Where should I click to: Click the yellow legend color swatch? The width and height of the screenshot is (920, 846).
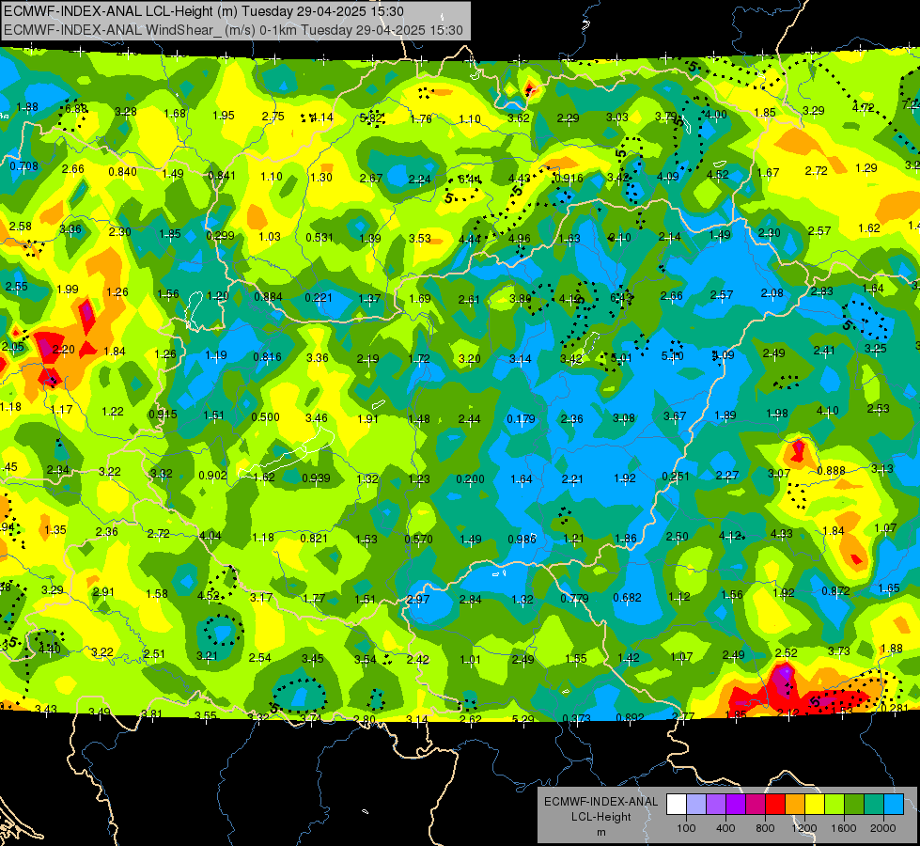click(x=815, y=805)
